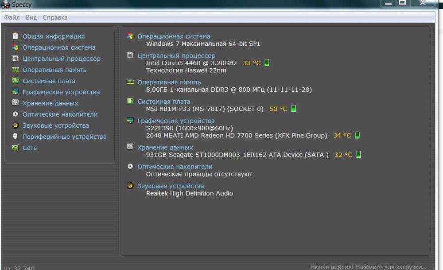Click the GPU temperature value 34 °C

(342, 135)
